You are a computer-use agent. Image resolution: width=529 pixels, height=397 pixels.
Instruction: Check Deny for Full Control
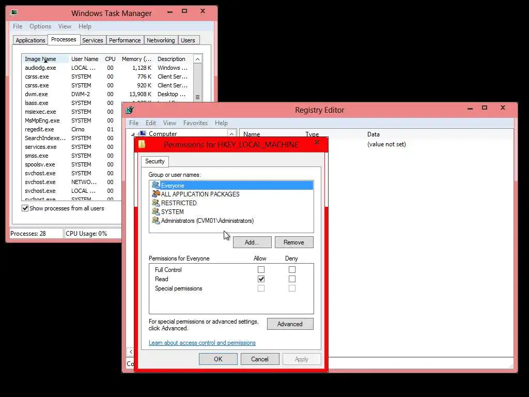[292, 269]
